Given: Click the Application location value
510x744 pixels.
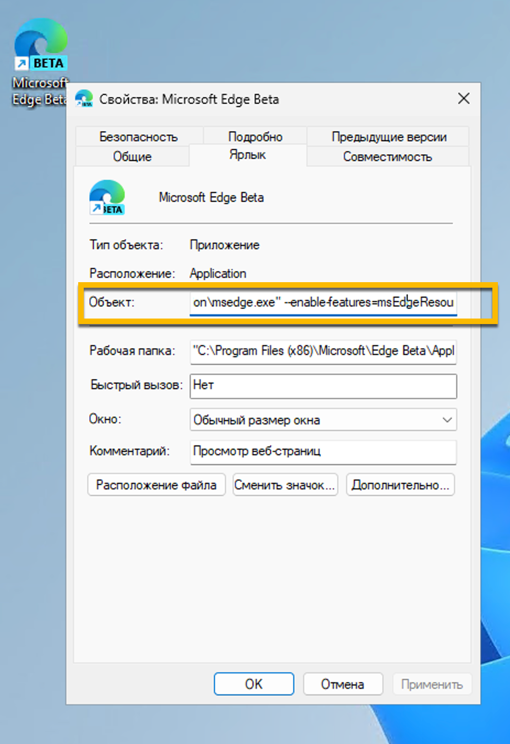Looking at the screenshot, I should click(x=218, y=273).
